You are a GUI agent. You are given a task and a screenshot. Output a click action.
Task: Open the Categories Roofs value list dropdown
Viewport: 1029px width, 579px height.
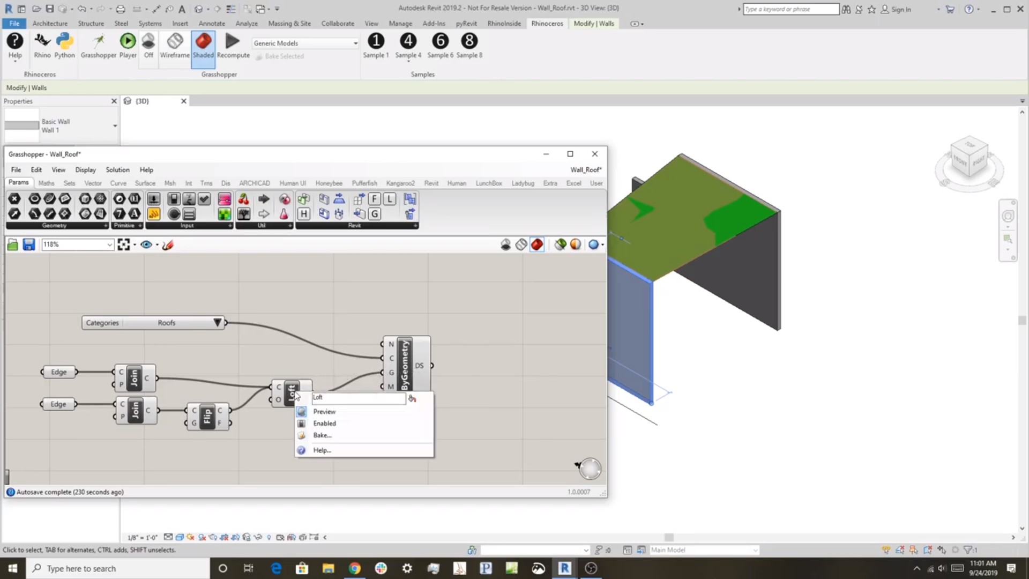pos(217,323)
